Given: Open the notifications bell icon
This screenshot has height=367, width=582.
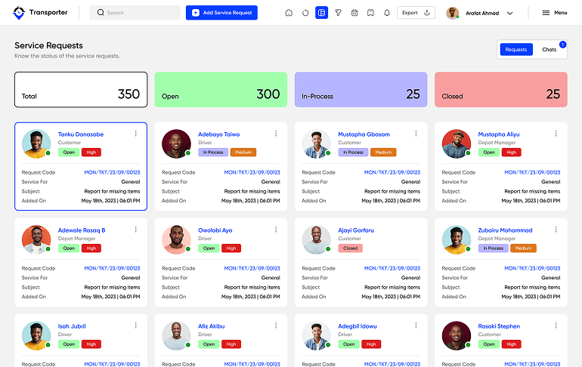Looking at the screenshot, I should click(x=387, y=13).
